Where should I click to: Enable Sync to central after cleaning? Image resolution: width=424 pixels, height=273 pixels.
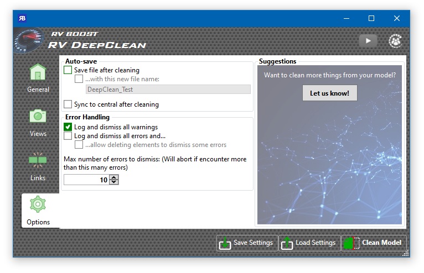(68, 104)
